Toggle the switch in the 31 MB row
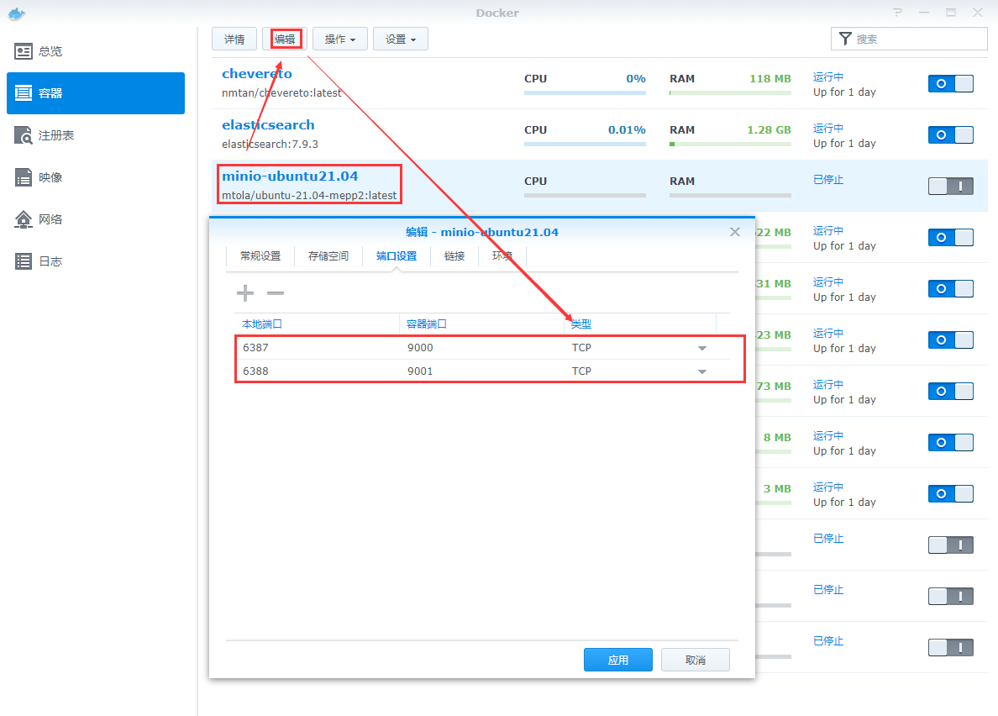 point(951,288)
